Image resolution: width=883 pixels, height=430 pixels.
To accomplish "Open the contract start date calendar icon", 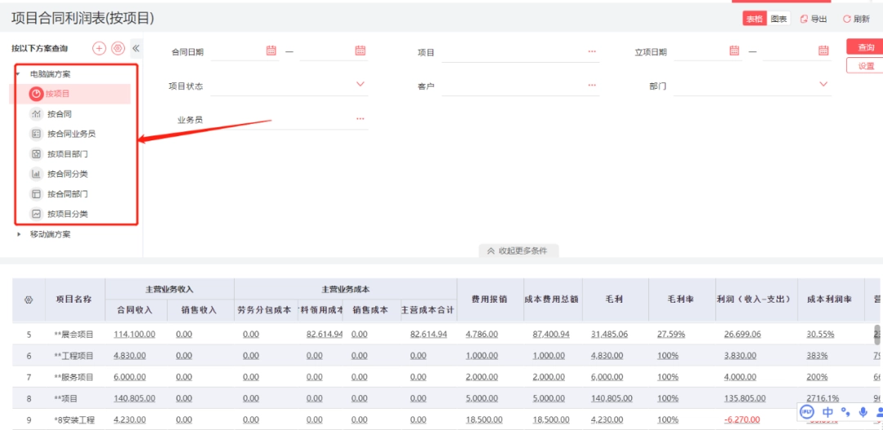I will click(x=271, y=51).
